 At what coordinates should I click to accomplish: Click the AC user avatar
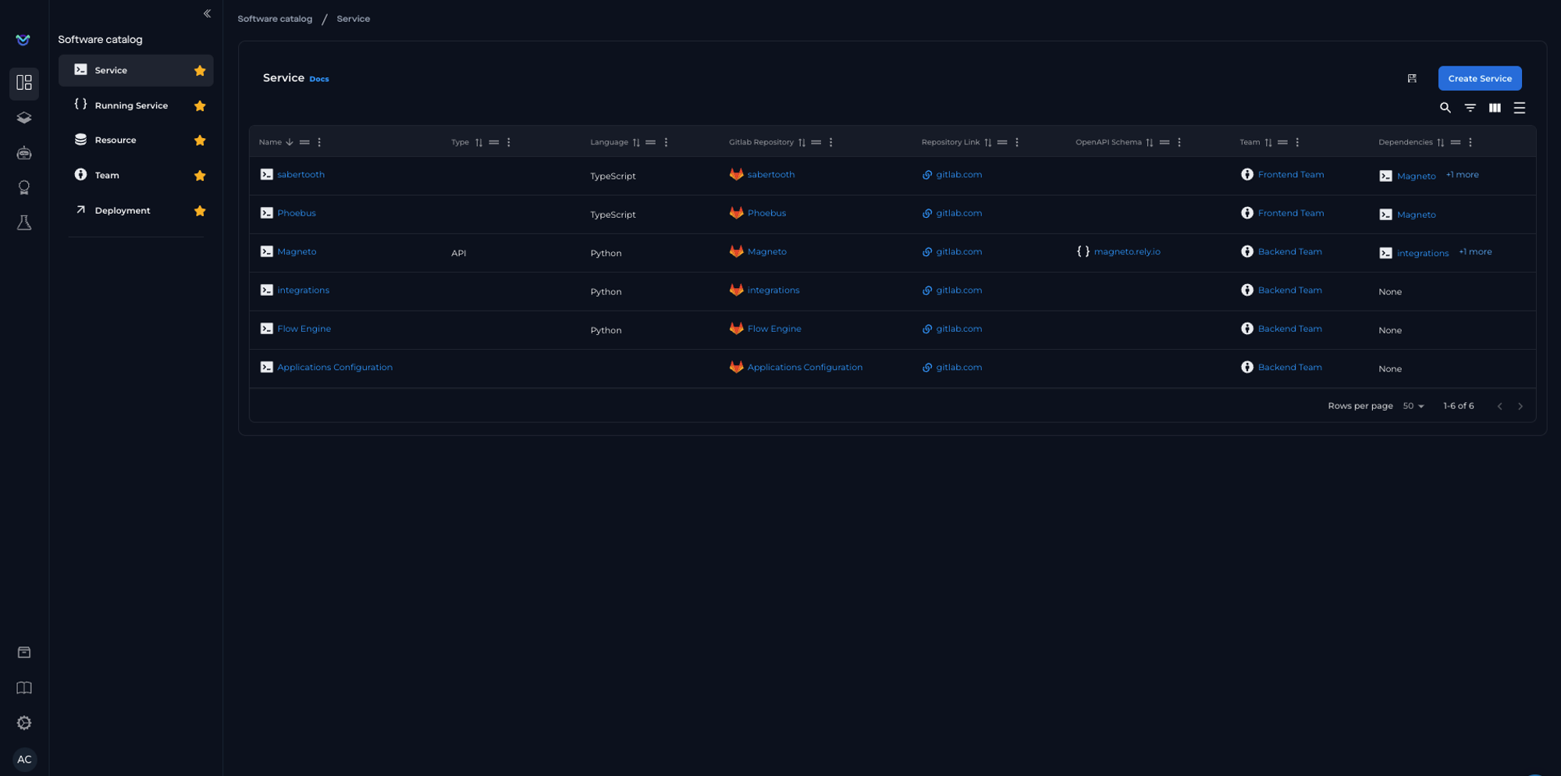[x=24, y=759]
